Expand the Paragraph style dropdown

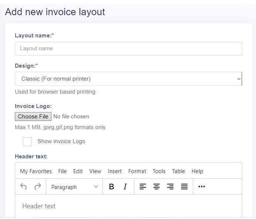[x=74, y=187]
